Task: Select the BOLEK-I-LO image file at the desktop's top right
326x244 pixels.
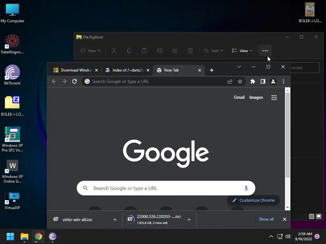Action: pos(310,13)
